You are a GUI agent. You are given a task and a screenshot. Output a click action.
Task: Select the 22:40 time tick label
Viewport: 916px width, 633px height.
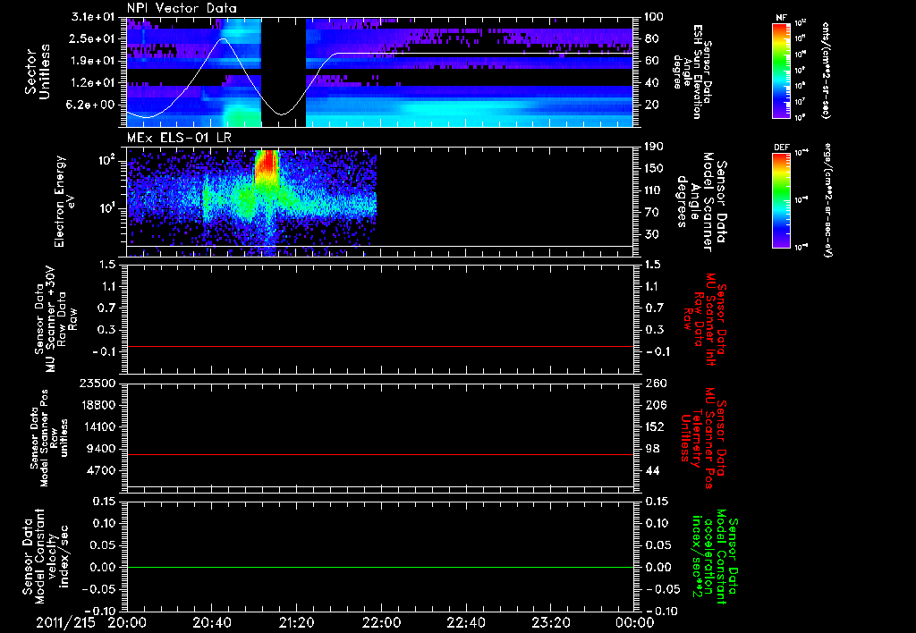[465, 622]
